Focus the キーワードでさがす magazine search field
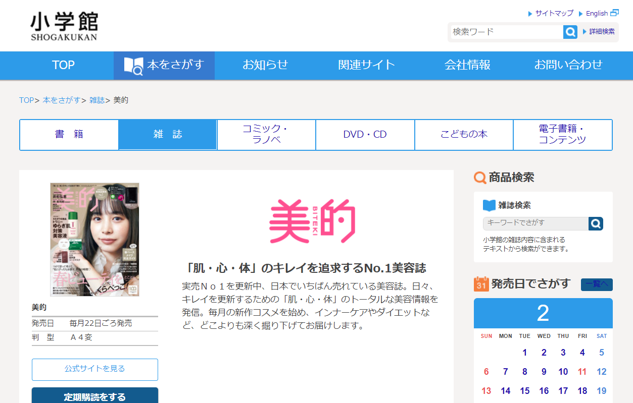The image size is (633, 403). tap(535, 223)
